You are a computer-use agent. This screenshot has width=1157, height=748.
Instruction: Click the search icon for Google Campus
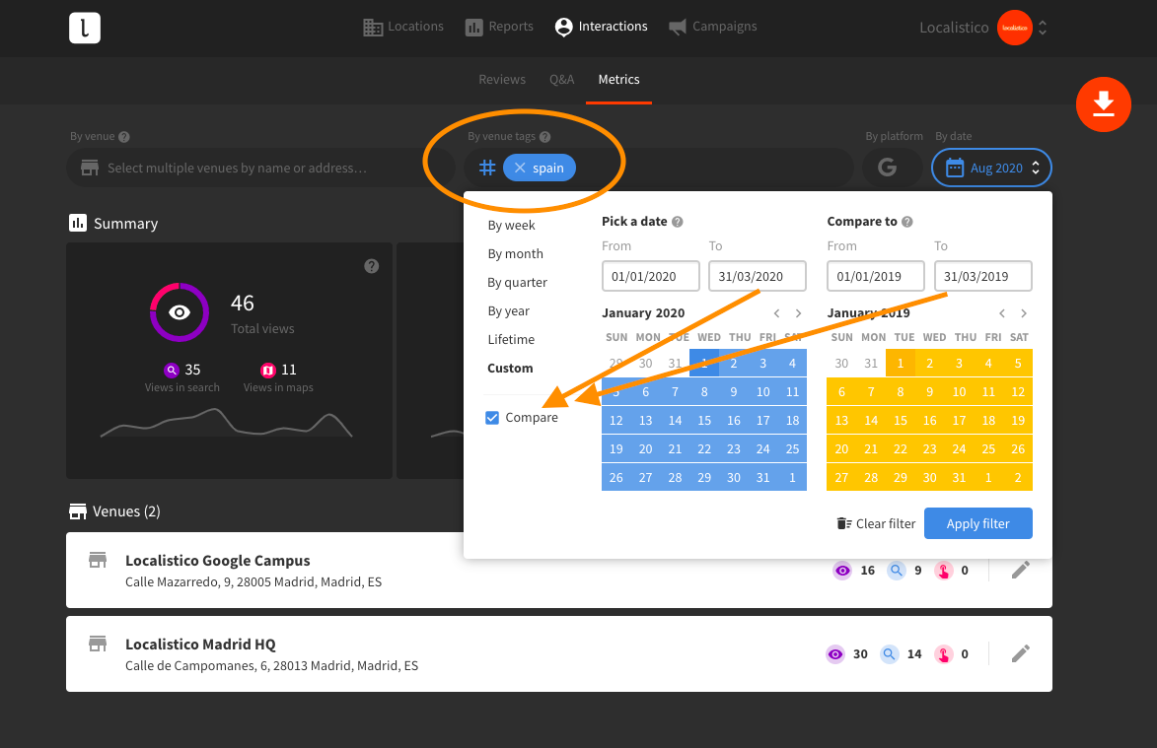896,571
